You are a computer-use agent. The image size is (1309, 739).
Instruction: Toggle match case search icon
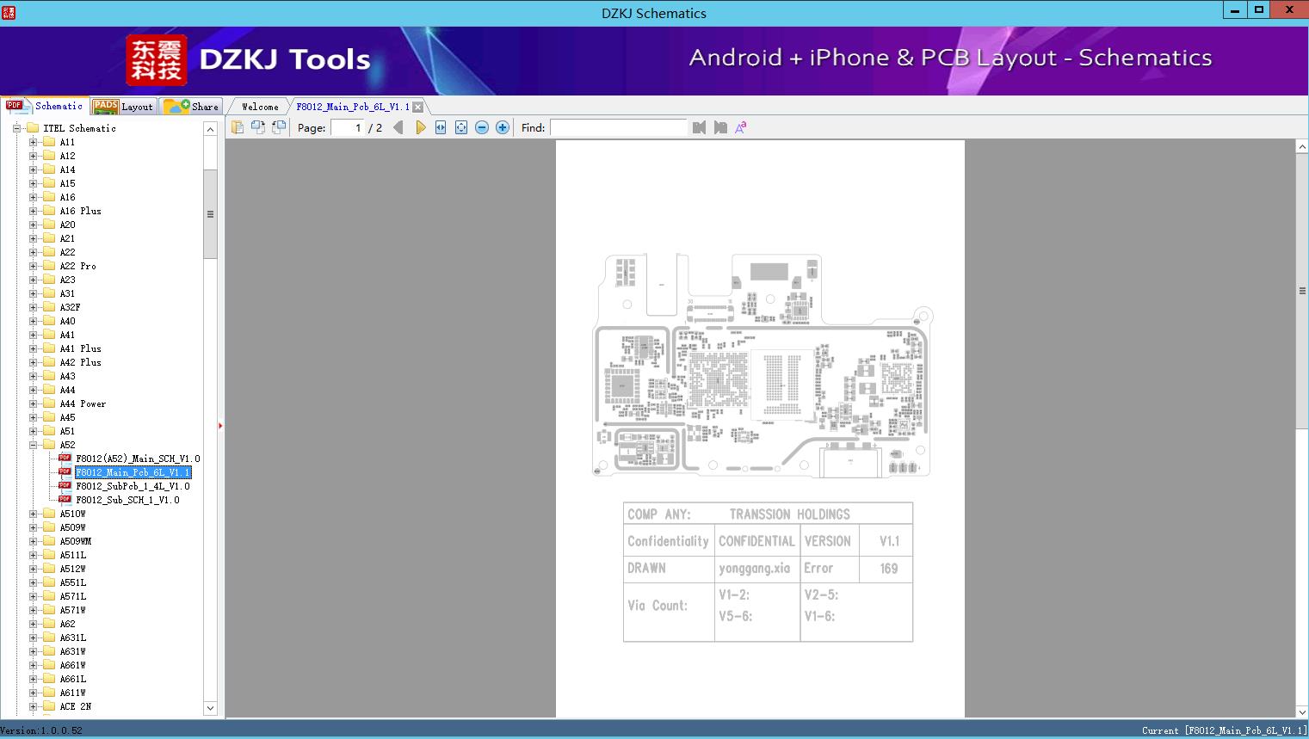pyautogui.click(x=741, y=127)
